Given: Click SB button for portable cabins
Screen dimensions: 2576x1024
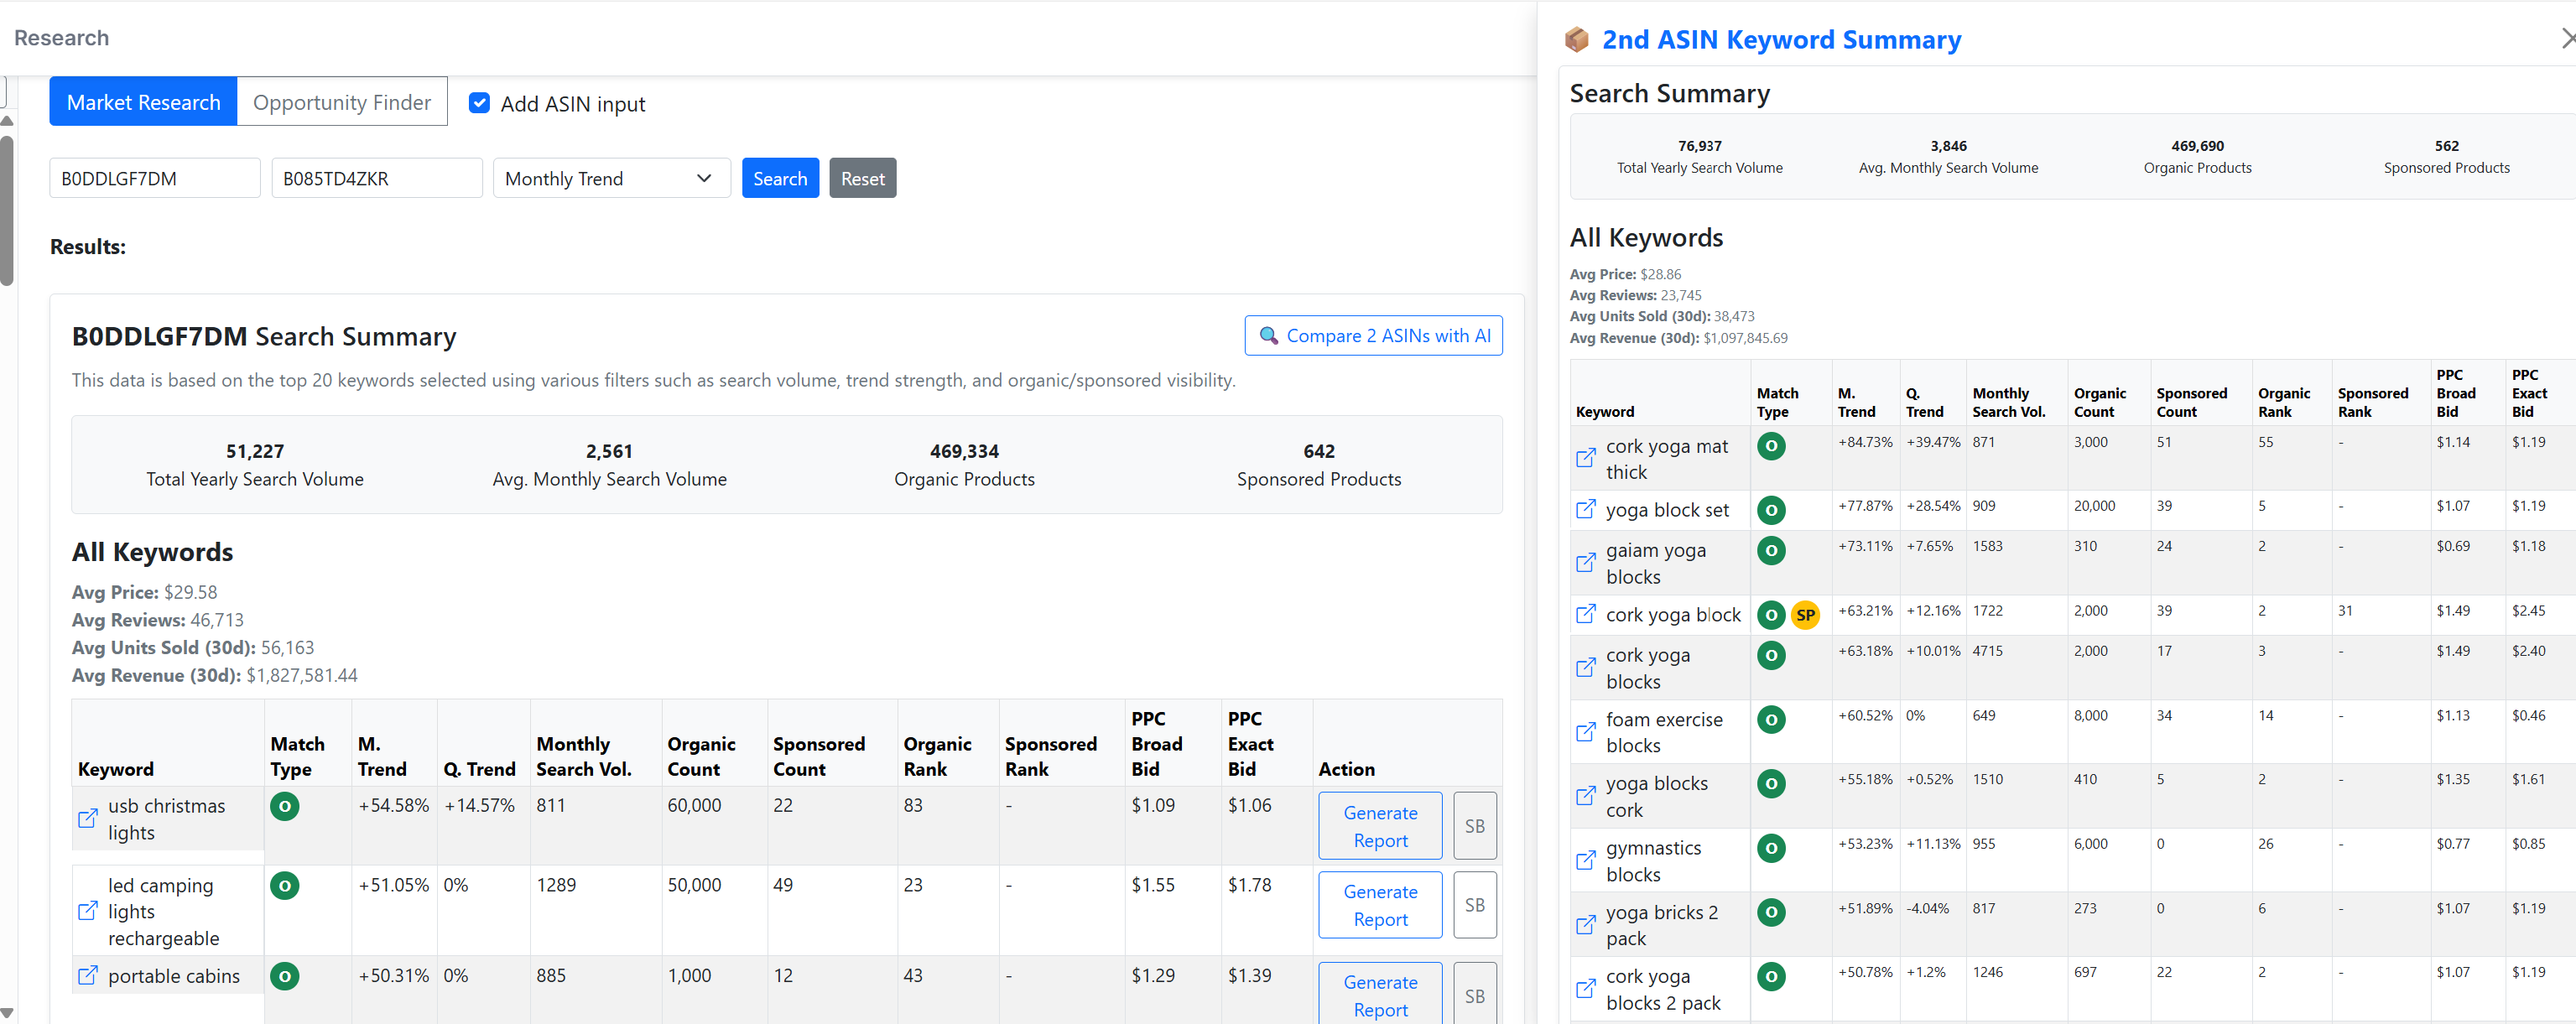Looking at the screenshot, I should click(1474, 994).
